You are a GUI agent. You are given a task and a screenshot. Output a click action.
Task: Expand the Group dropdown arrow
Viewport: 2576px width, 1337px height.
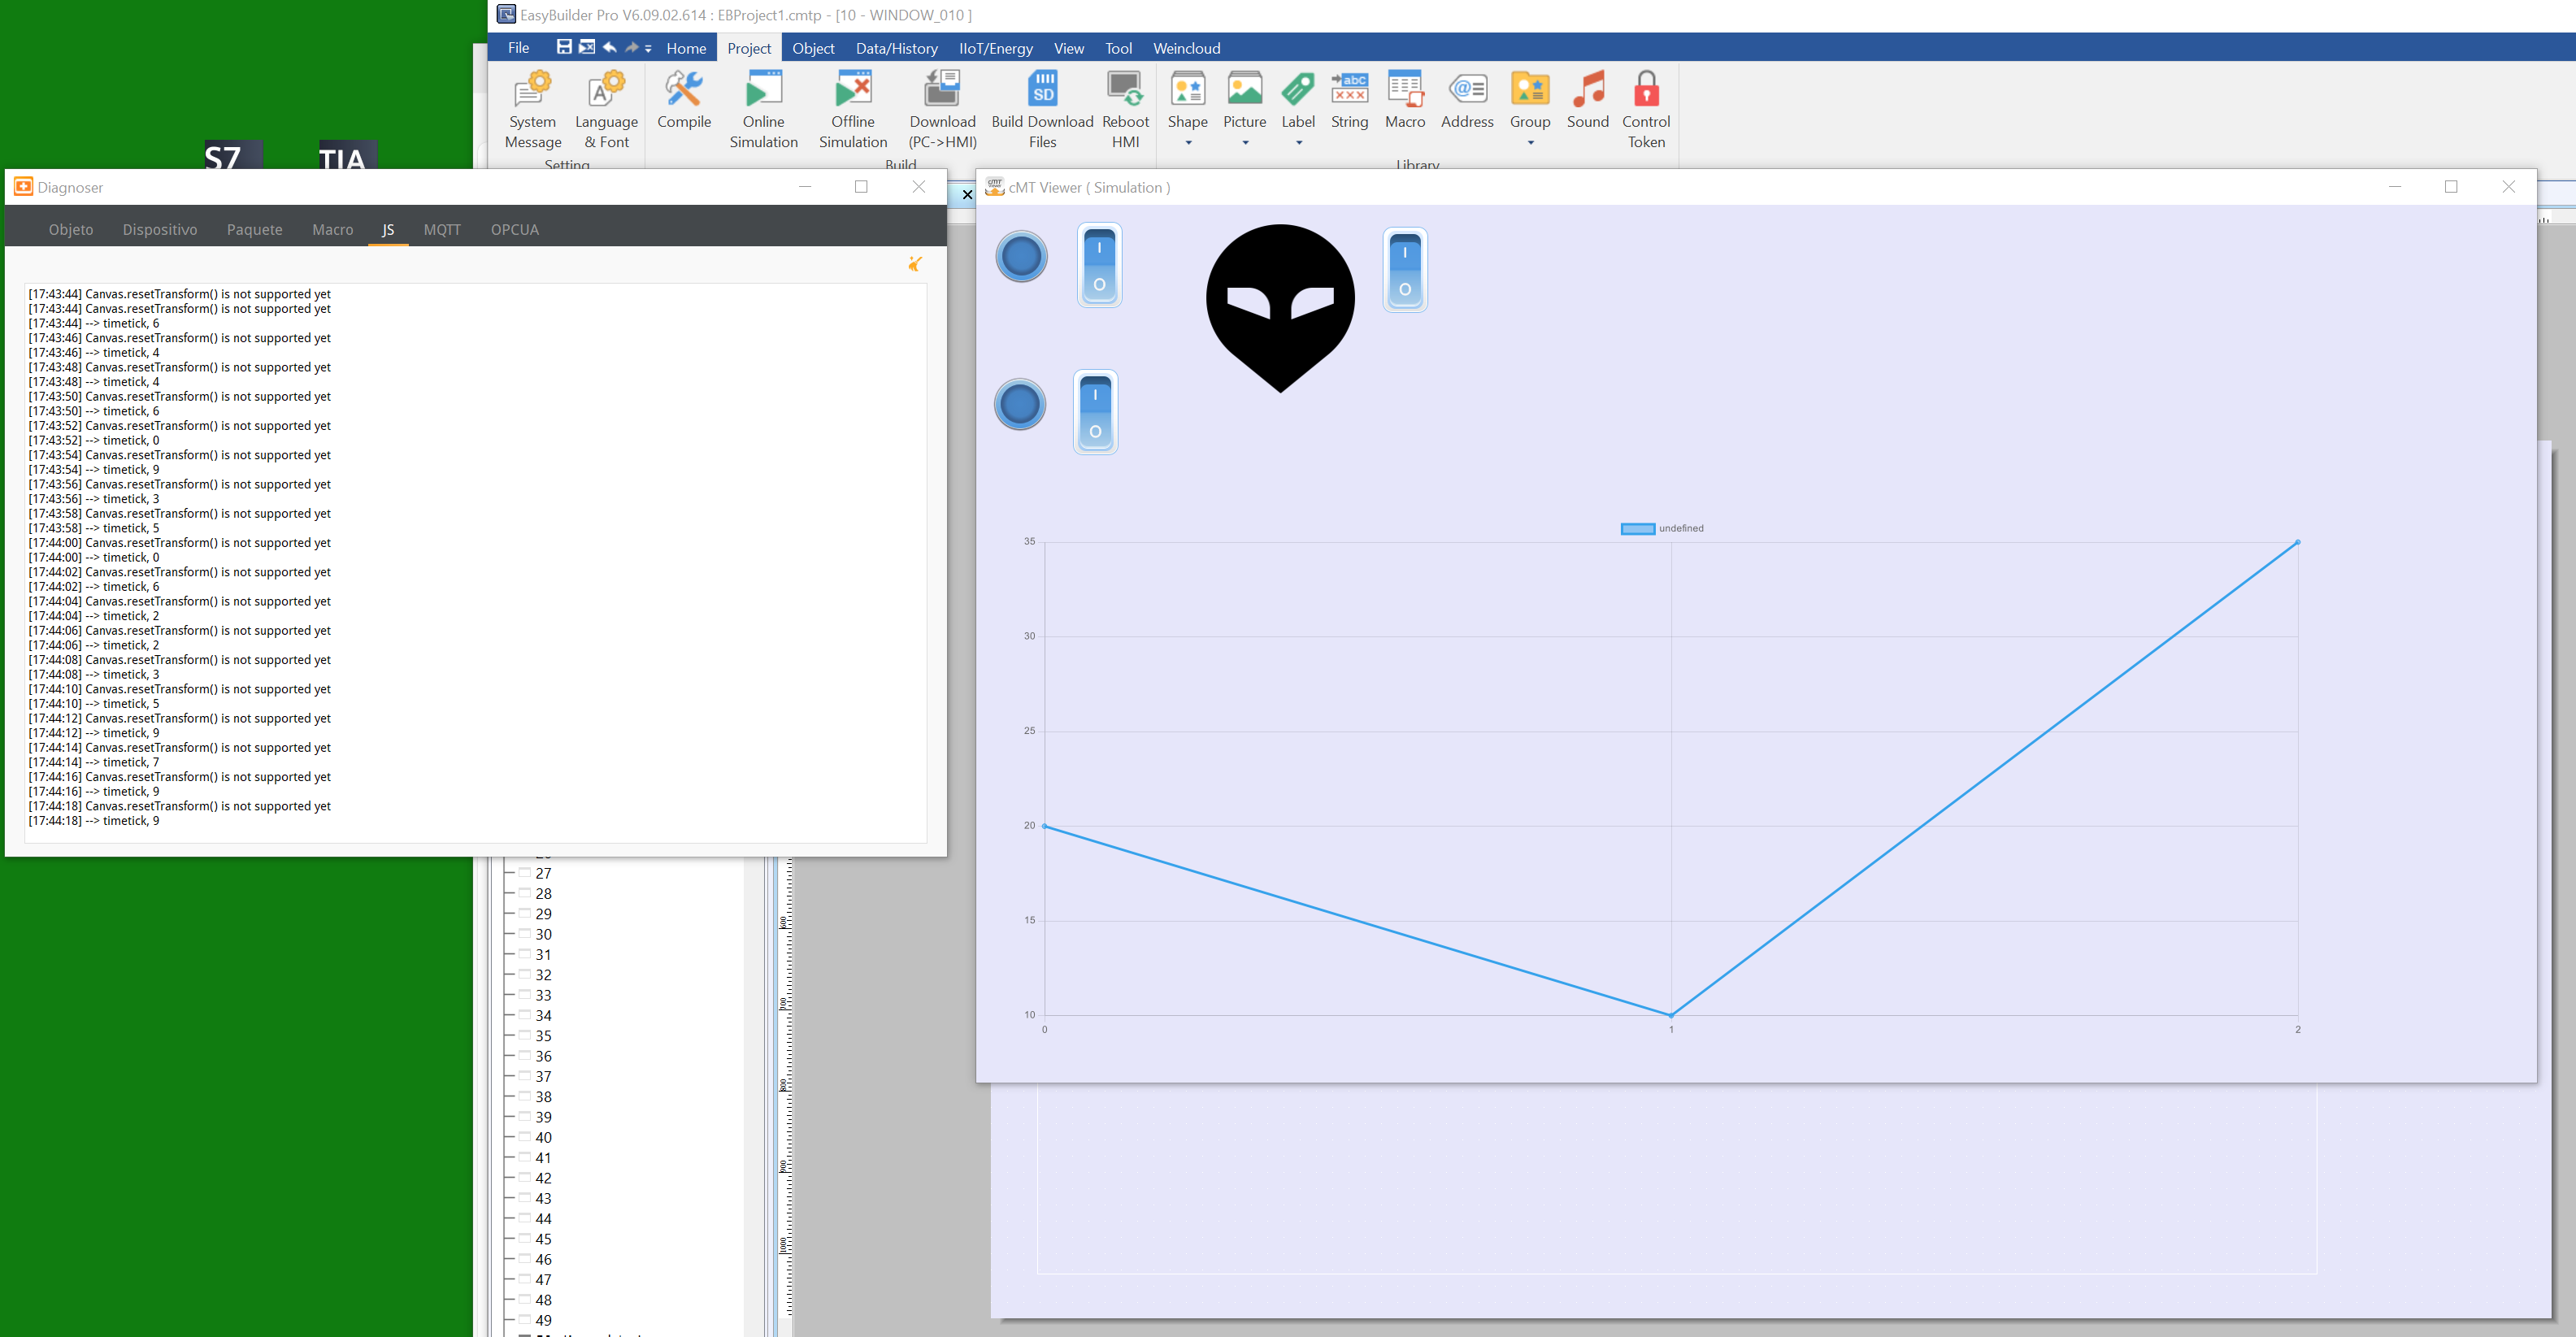(1530, 143)
